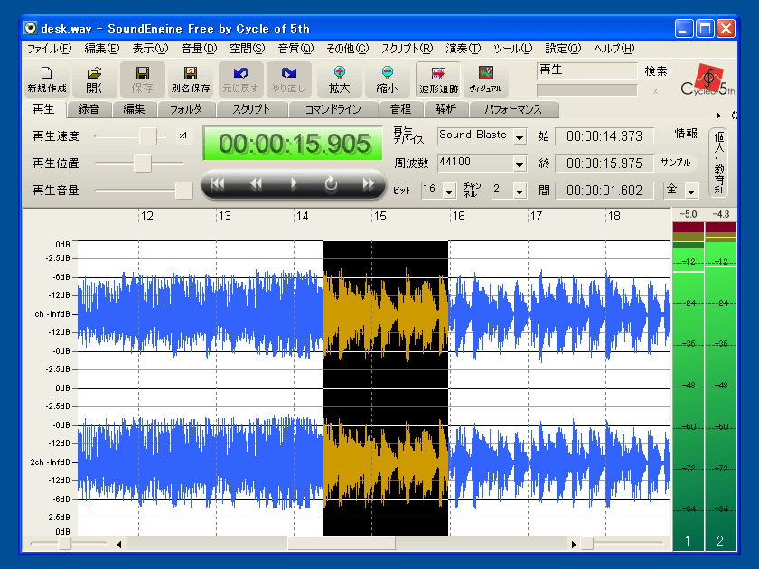Viewport: 759px width, 569px height.
Task: Click the 再生音量 volume slider handle
Action: (x=184, y=191)
